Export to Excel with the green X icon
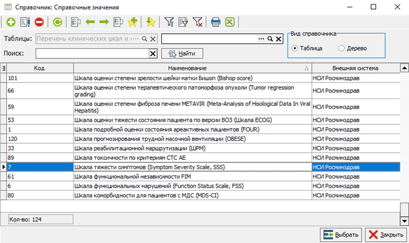409x243 pixels. (230, 22)
